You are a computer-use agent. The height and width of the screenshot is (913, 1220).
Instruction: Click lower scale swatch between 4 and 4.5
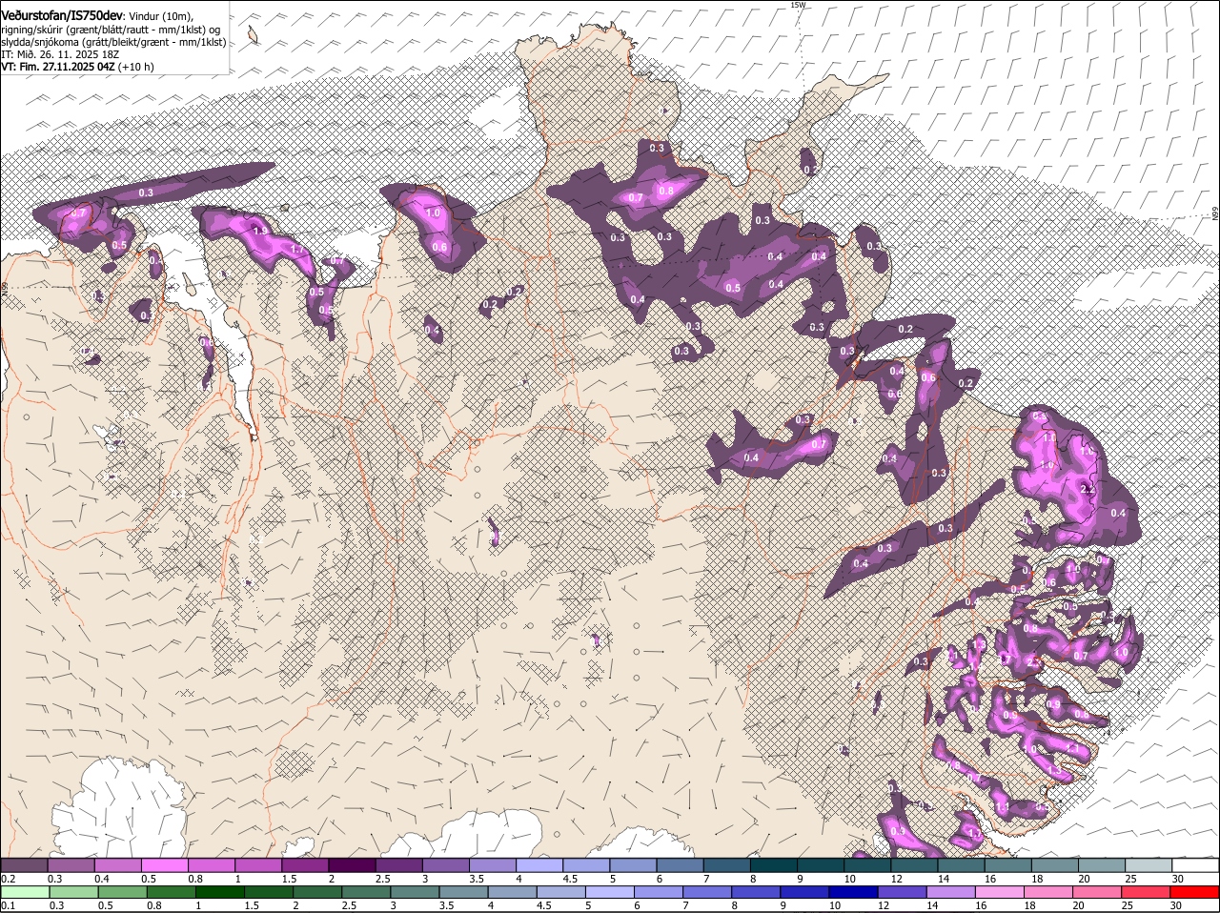point(511,892)
